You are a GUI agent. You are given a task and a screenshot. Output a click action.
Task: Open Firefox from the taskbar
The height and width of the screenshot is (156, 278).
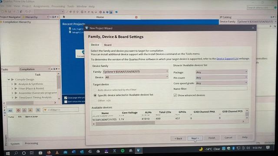[49, 152]
